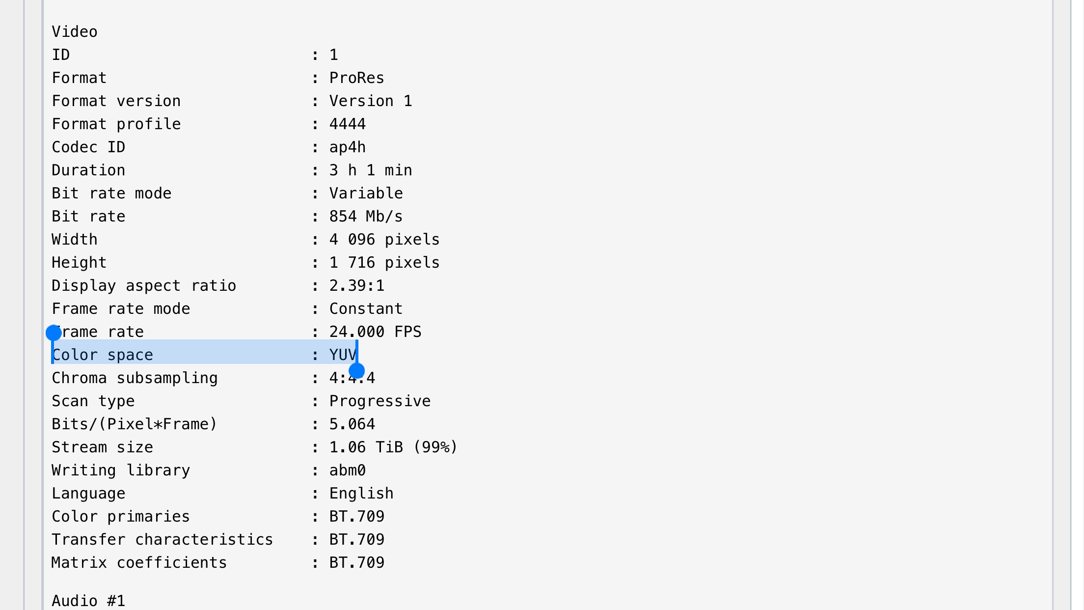This screenshot has width=1084, height=610.
Task: Click the Matrix coefficients BT.709 value
Action: 356,562
